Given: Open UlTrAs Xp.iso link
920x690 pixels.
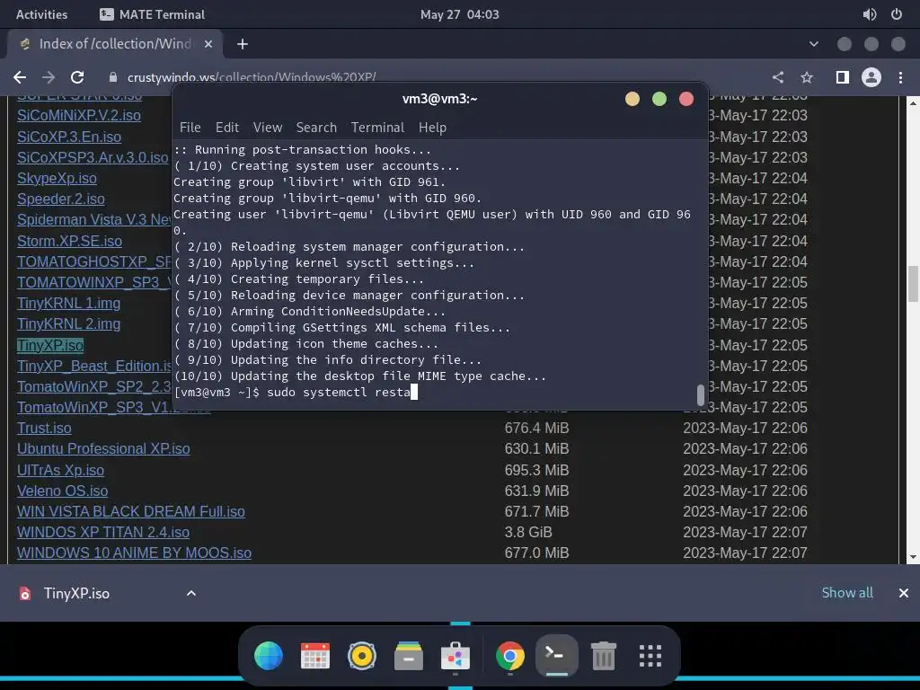Looking at the screenshot, I should (60, 470).
